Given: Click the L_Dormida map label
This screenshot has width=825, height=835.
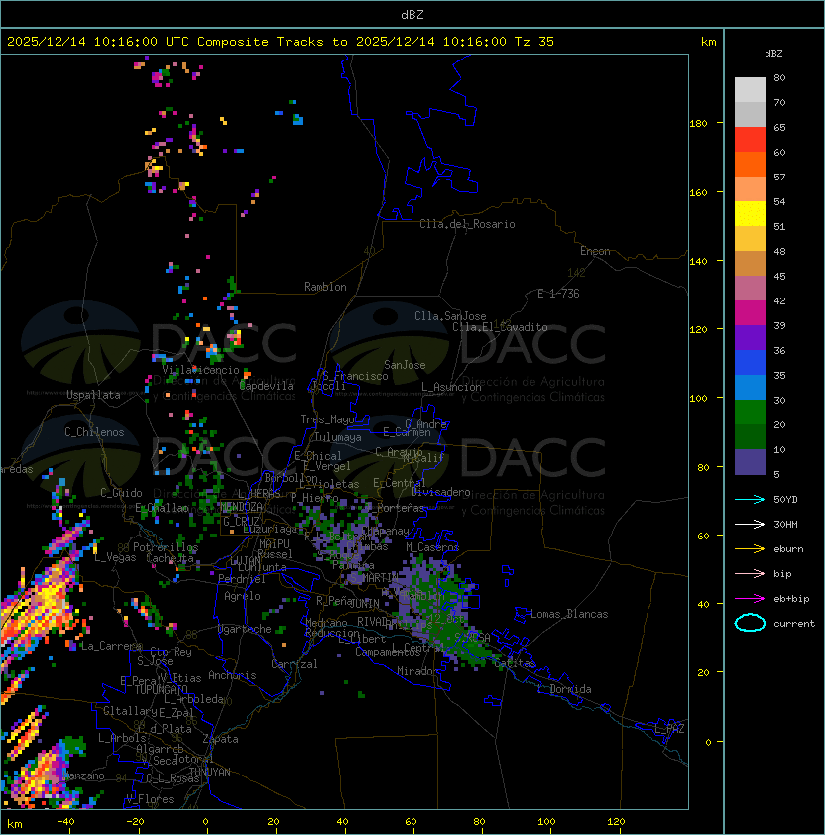Looking at the screenshot, I should point(564,689).
